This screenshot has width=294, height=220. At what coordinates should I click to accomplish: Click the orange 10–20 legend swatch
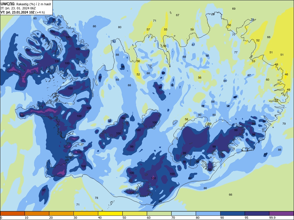pyautogui.click(x=37, y=214)
